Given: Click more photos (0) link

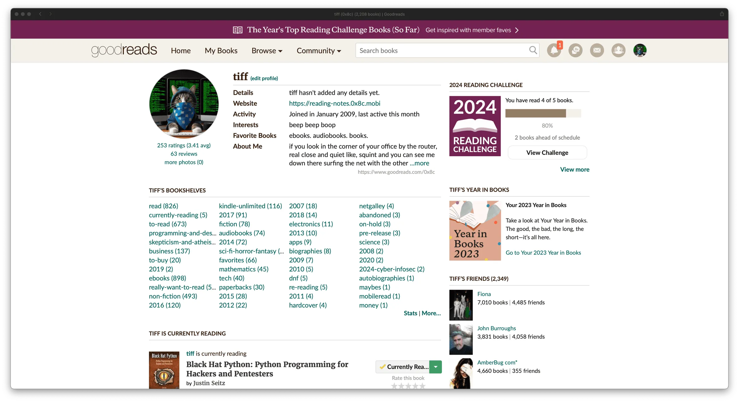Looking at the screenshot, I should tap(184, 162).
